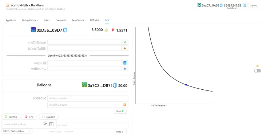The width and height of the screenshot is (262, 138).
Task: Click the Scaffold-Eth x Buildbear title
Action: coord(28,5)
